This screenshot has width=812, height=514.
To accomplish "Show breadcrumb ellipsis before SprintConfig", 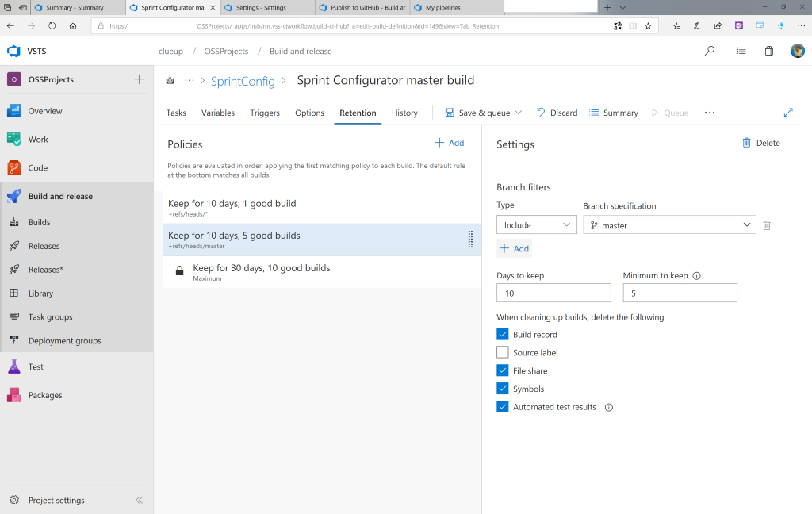I will point(190,80).
